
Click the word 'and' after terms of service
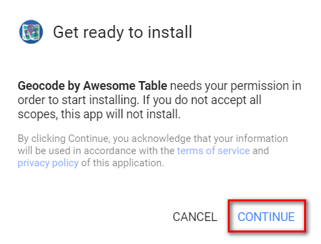point(261,151)
